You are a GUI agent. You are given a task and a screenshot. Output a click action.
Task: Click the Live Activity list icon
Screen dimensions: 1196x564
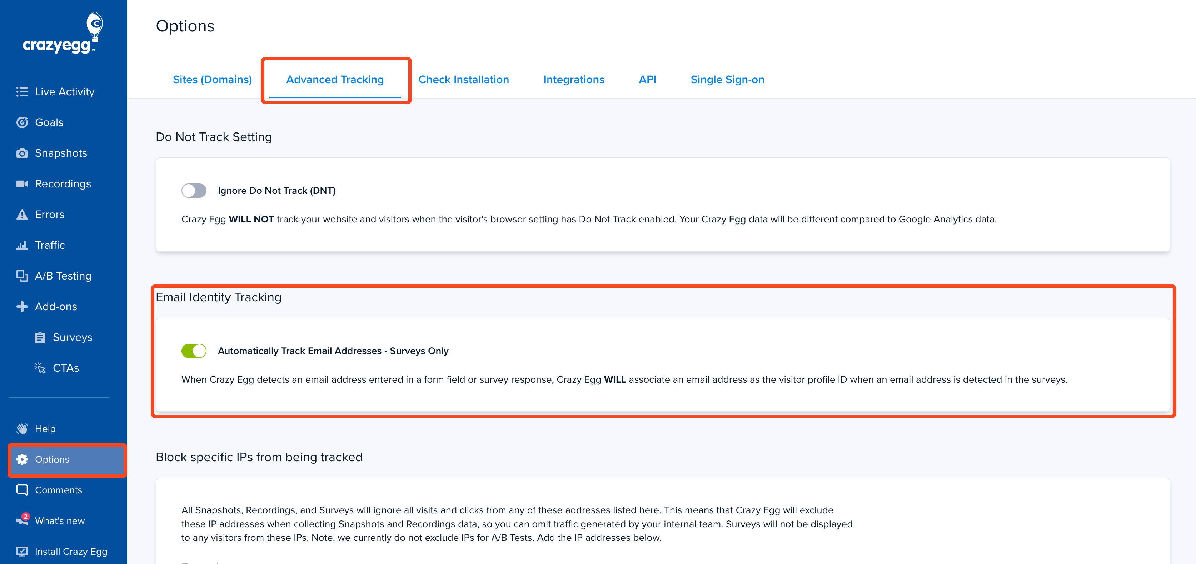22,92
